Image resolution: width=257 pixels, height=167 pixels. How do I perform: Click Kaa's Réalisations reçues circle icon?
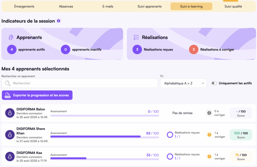click(170, 156)
